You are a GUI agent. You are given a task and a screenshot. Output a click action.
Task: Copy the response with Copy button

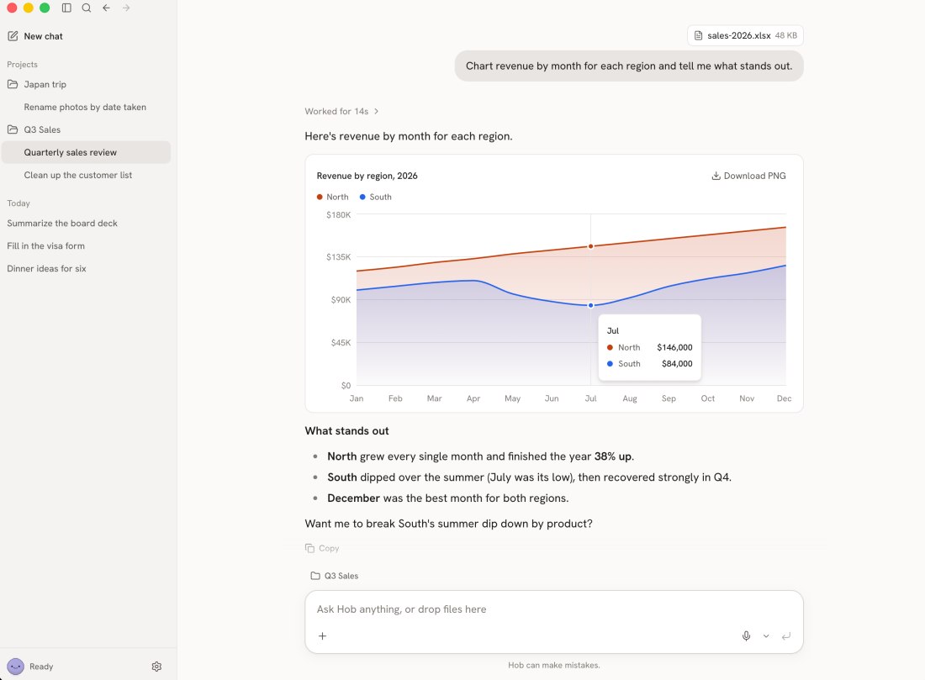click(x=322, y=548)
